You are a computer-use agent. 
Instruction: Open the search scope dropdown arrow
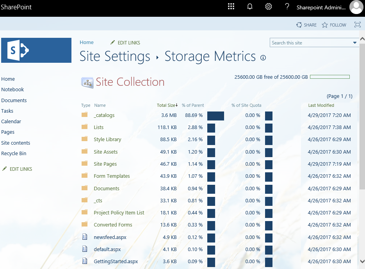[354, 42]
